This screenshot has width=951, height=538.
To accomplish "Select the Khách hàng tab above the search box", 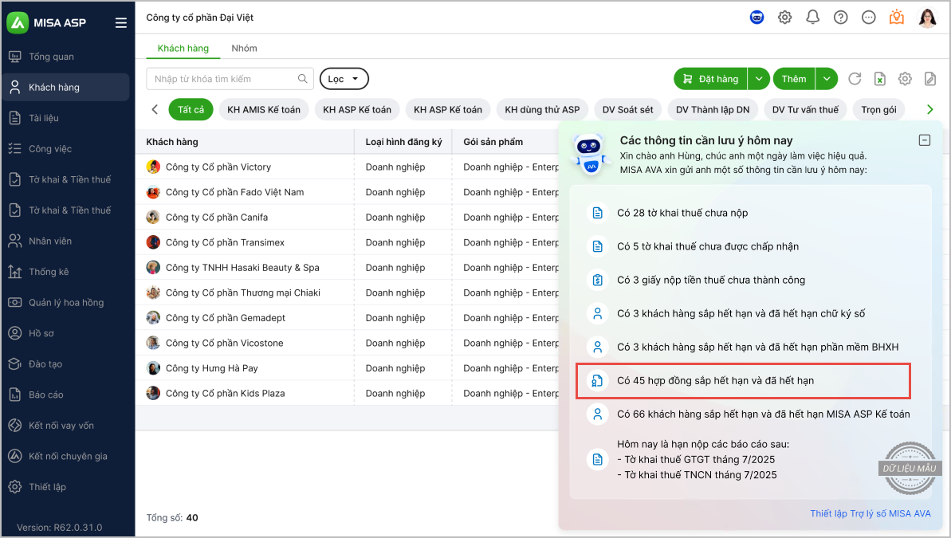I will (183, 49).
